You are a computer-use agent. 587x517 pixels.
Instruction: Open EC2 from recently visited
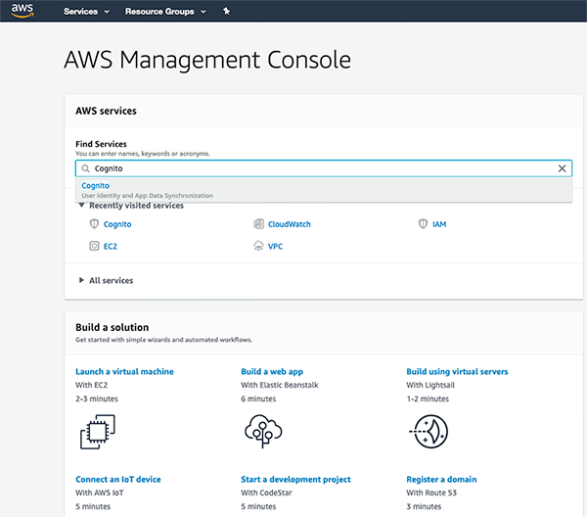pos(110,247)
